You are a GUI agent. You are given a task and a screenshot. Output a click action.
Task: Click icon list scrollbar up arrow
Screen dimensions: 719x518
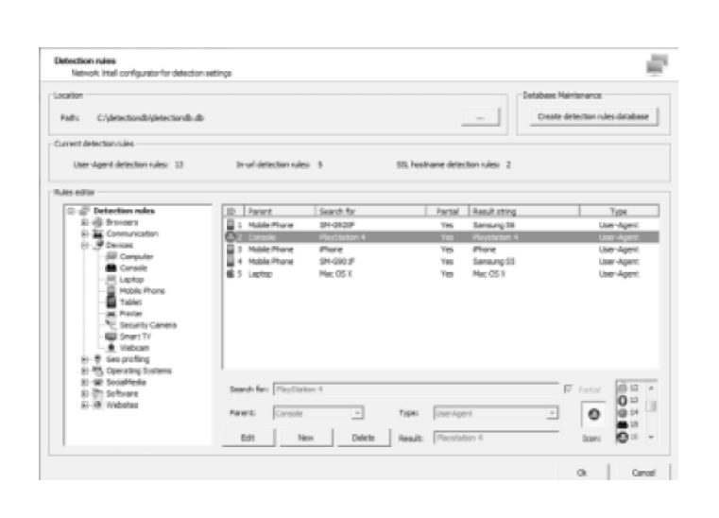point(651,388)
